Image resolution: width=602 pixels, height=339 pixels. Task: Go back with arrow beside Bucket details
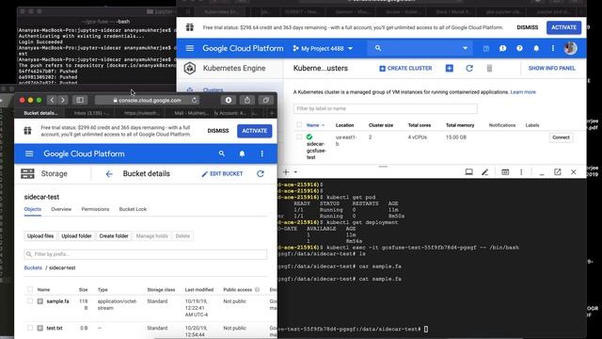tap(109, 174)
